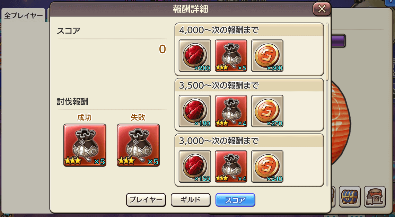The width and height of the screenshot is (395, 217).
Task: Tap the gold coin icon x300
Action: tap(267, 56)
